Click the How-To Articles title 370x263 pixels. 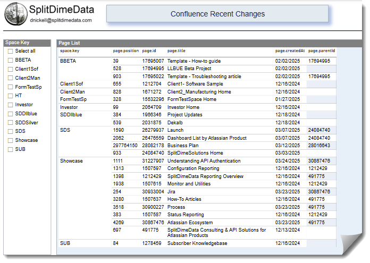[x=184, y=199]
